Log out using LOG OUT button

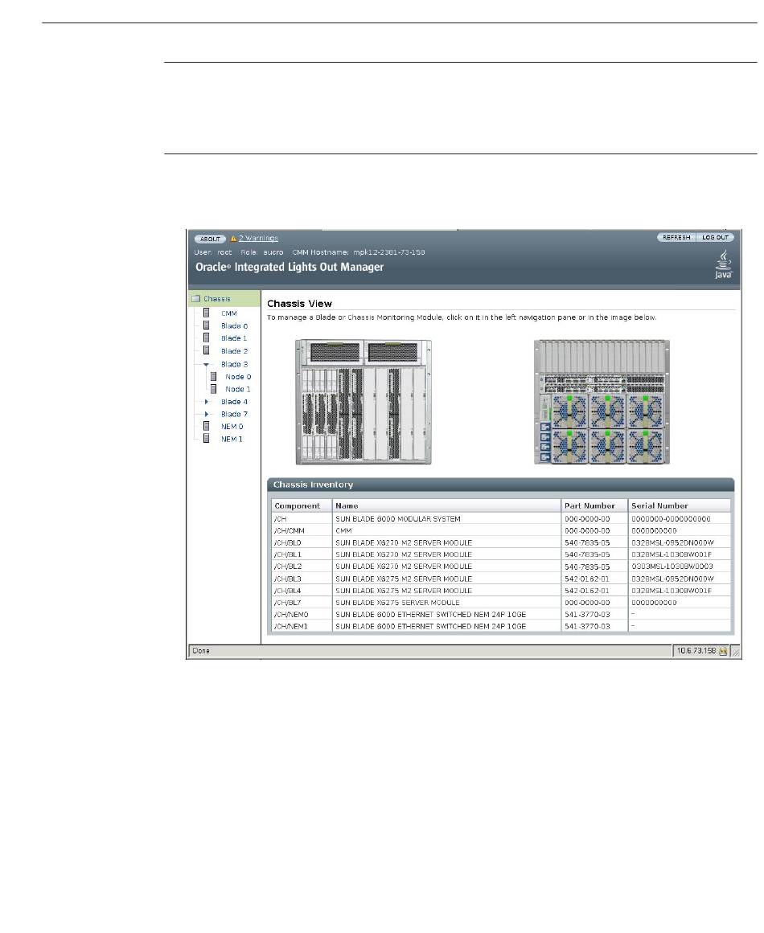click(x=715, y=237)
